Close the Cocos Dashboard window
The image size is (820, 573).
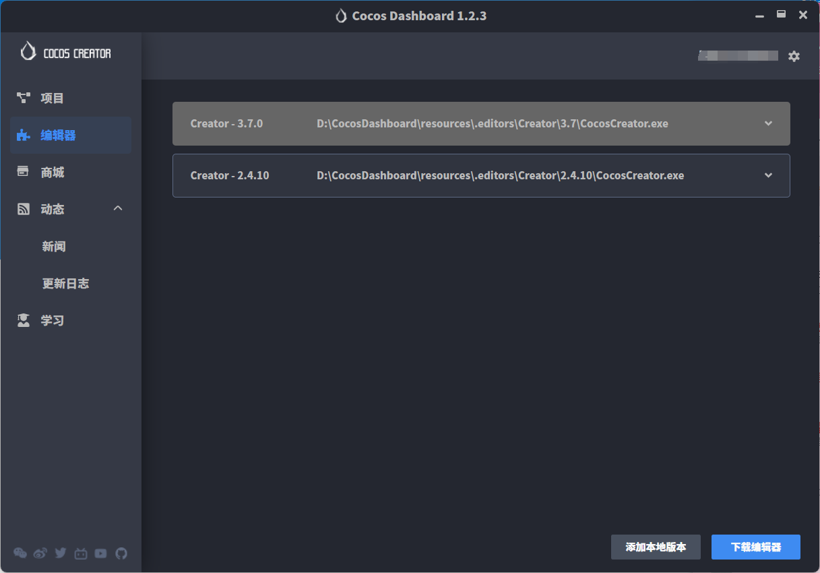[803, 15]
